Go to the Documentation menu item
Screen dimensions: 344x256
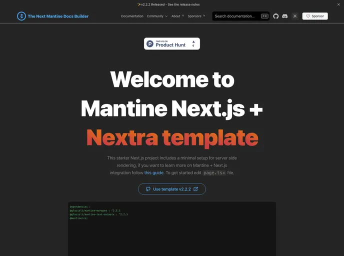point(132,16)
